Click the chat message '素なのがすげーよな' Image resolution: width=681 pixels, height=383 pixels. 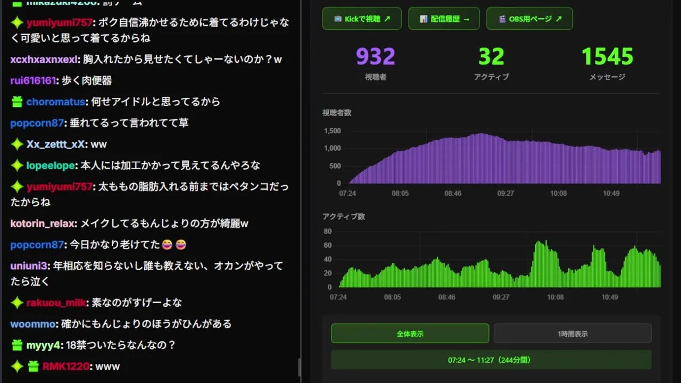point(137,303)
